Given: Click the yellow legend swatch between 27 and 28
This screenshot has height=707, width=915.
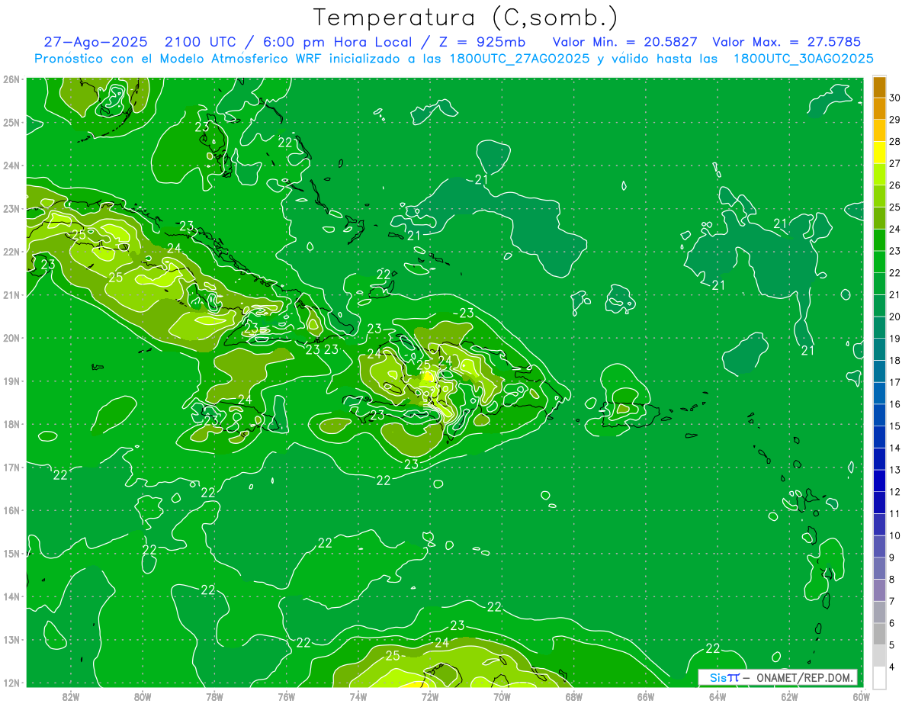Looking at the screenshot, I should tap(879, 153).
